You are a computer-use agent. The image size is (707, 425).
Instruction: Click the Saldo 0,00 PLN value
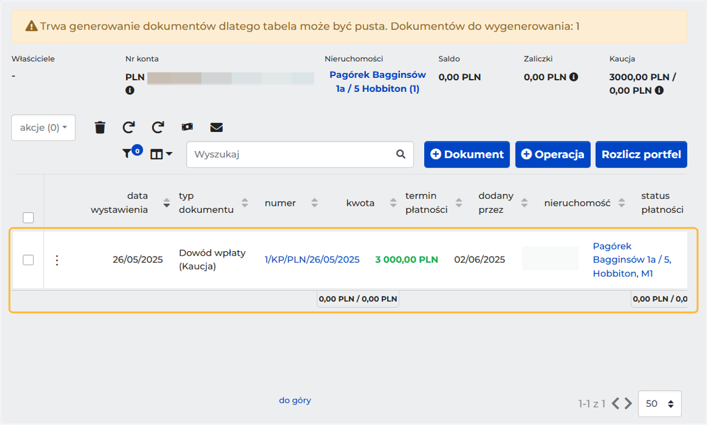point(460,77)
